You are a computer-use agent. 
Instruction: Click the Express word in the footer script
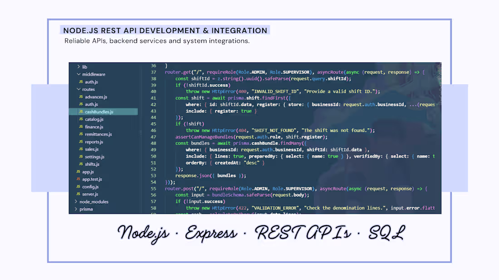tap(211, 234)
